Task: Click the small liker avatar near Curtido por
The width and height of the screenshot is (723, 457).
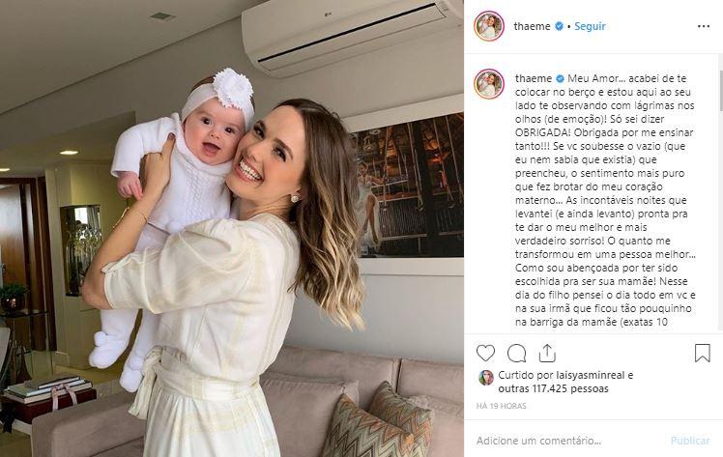Action: click(x=486, y=378)
